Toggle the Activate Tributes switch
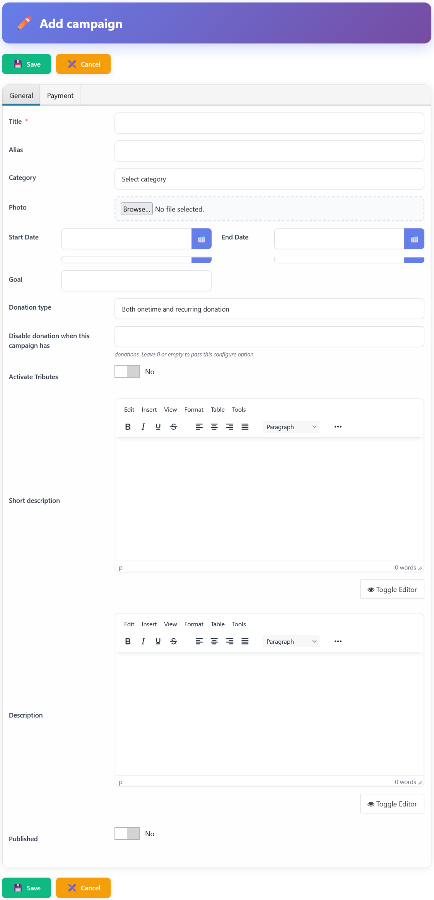This screenshot has width=434, height=900. click(x=127, y=372)
